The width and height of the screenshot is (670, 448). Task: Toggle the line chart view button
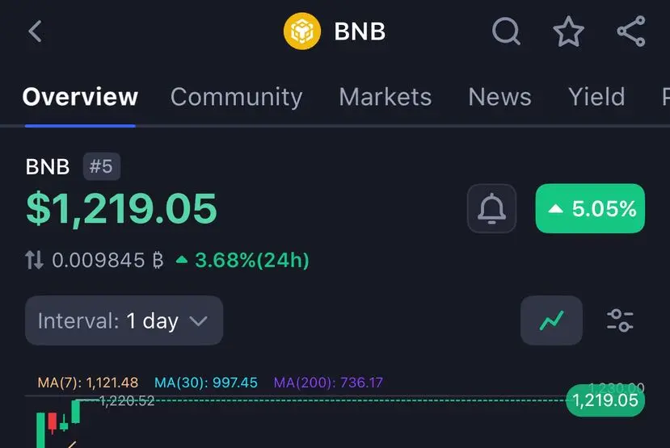[551, 320]
